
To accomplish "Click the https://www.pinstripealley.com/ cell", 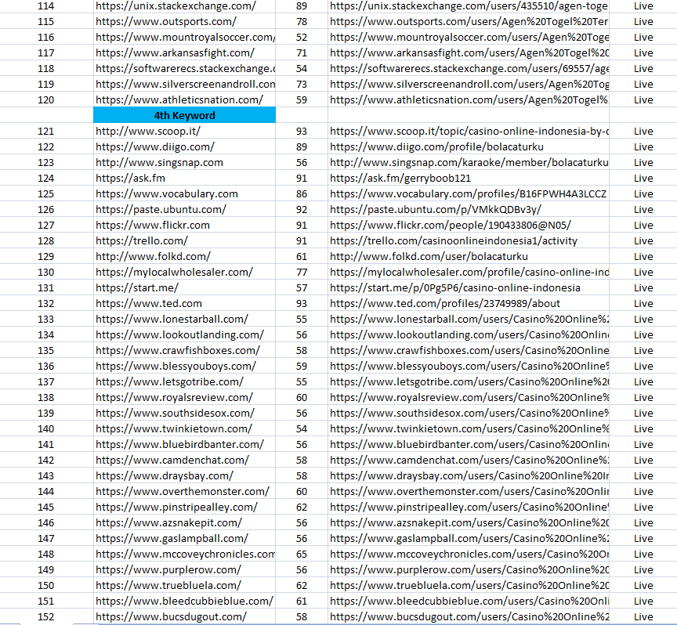I will 184,507.
